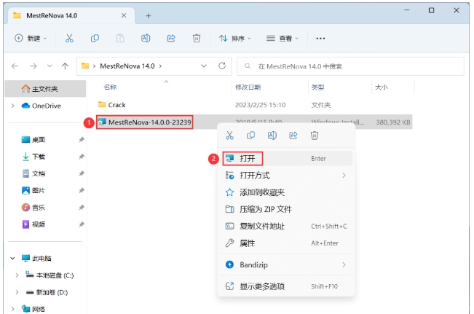Viewport: 474px width, 314px height.
Task: Click the pin icon beside 图片
Action: [82, 191]
